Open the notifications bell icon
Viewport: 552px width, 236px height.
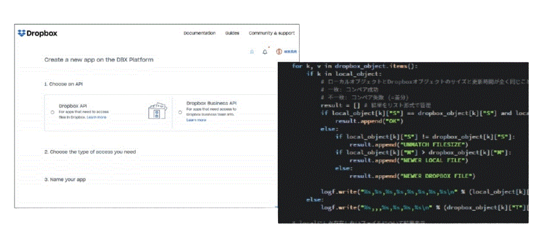pyautogui.click(x=265, y=52)
